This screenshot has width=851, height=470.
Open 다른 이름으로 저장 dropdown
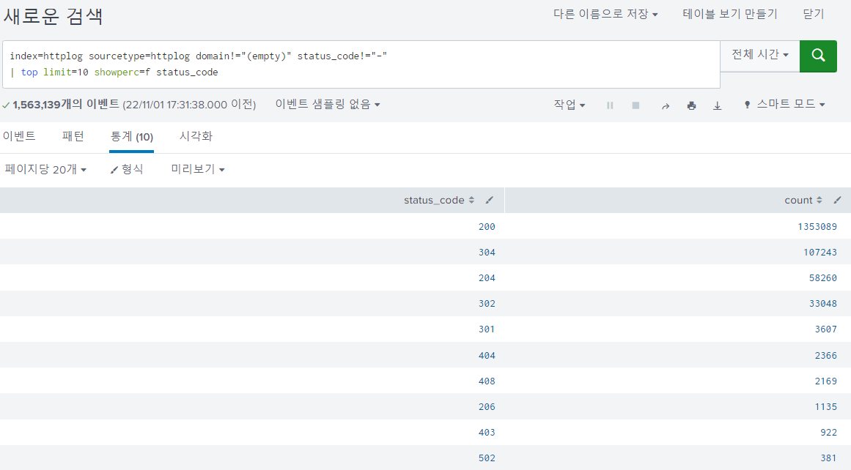(x=605, y=14)
